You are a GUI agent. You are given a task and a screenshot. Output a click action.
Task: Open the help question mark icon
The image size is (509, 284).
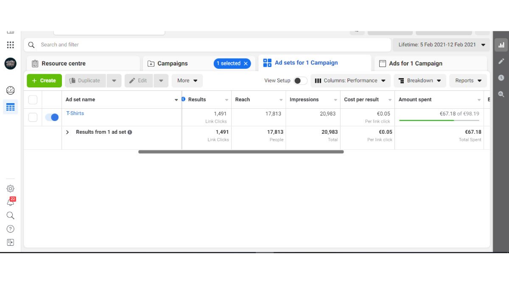(10, 229)
